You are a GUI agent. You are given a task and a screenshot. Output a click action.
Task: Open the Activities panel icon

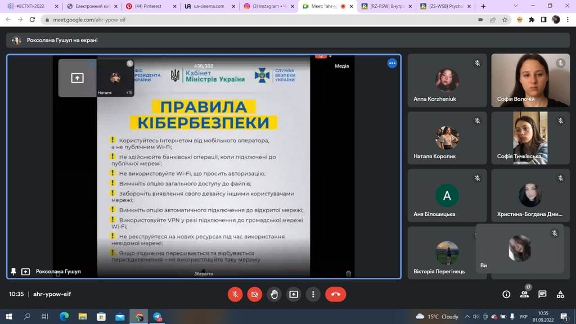click(x=560, y=294)
